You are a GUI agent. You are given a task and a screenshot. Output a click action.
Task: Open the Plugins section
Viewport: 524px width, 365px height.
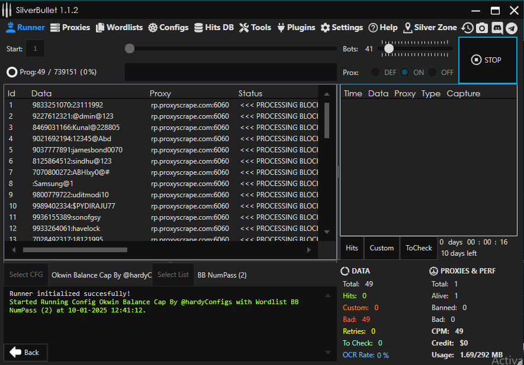296,27
